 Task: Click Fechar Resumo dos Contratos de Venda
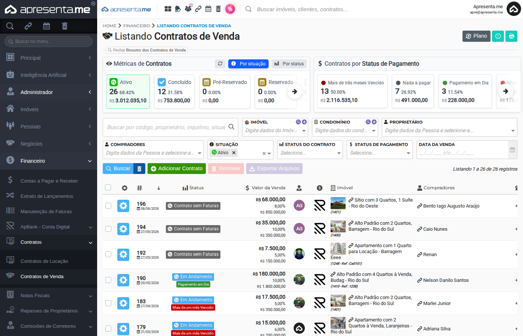[146, 50]
